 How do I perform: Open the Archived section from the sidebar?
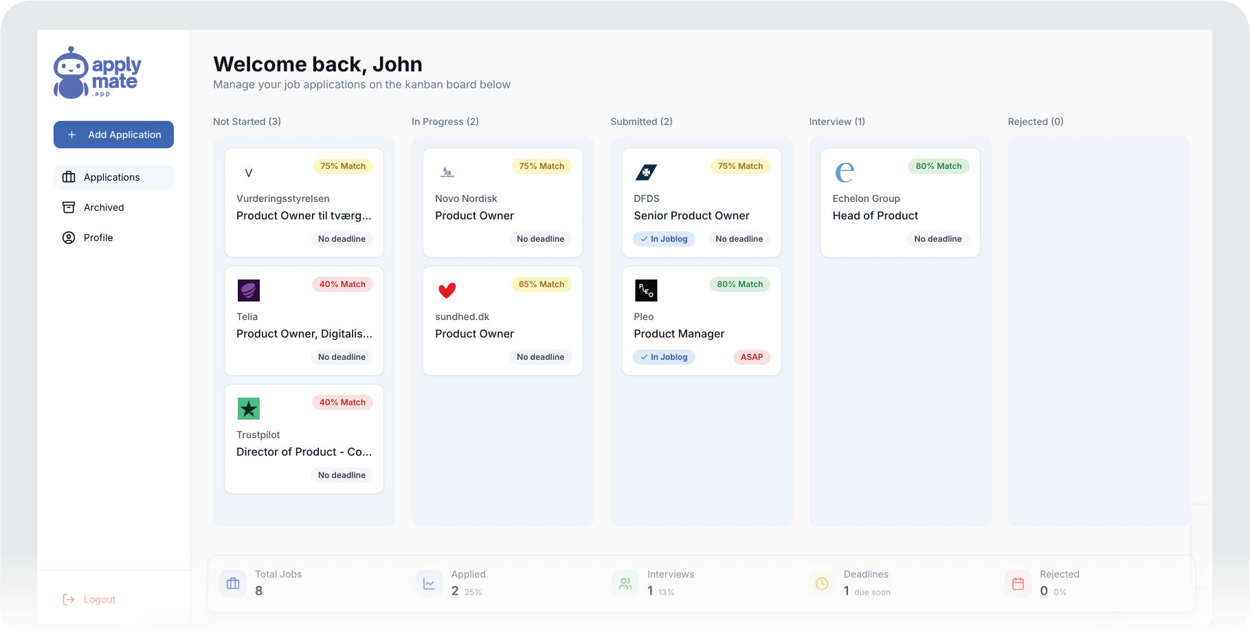pyautogui.click(x=104, y=207)
